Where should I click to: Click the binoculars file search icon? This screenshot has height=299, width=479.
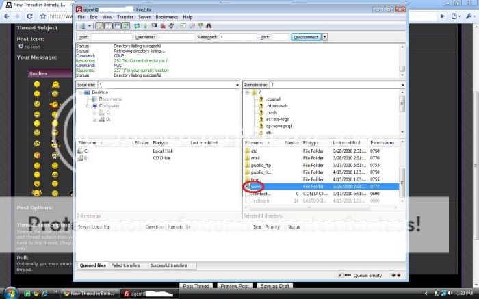coord(209,26)
